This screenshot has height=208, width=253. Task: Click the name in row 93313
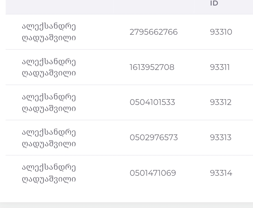coord(49,138)
